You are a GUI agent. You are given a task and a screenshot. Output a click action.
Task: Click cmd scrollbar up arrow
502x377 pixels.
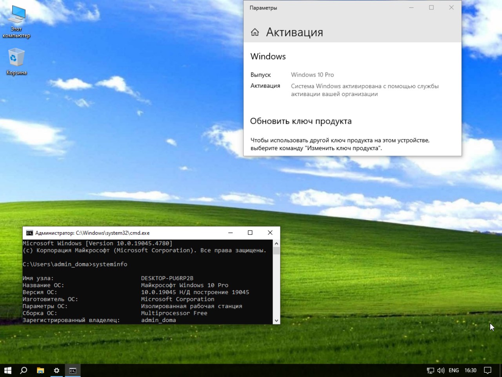pyautogui.click(x=276, y=243)
